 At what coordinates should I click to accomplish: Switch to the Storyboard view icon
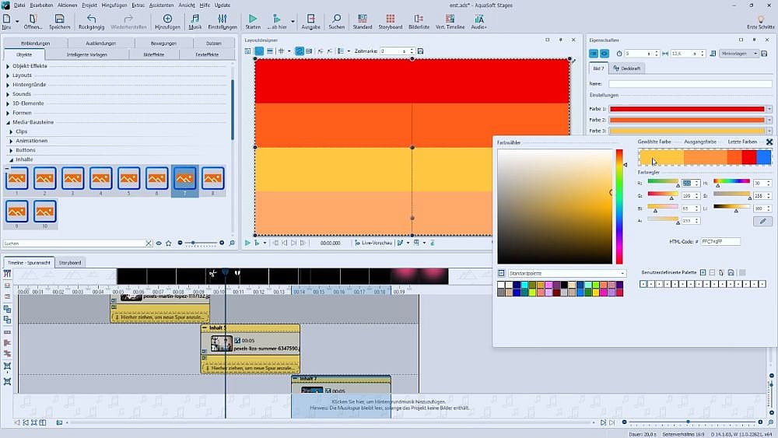click(390, 20)
